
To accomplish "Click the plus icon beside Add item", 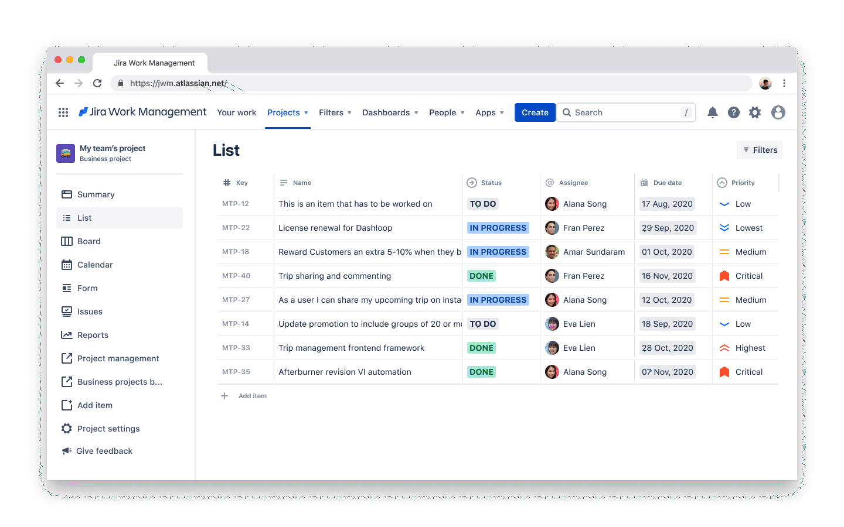I will 224,396.
